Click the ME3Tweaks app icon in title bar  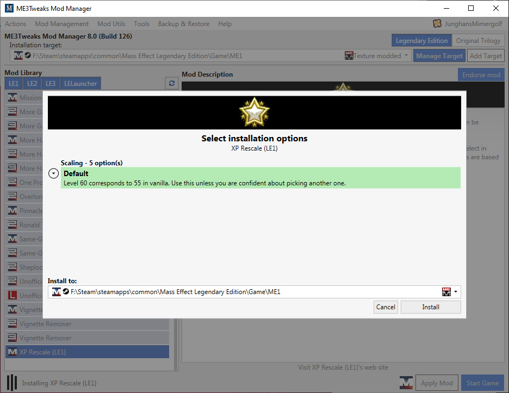(9, 8)
